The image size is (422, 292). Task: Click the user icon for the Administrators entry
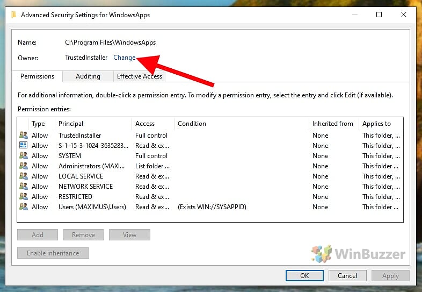(x=24, y=166)
